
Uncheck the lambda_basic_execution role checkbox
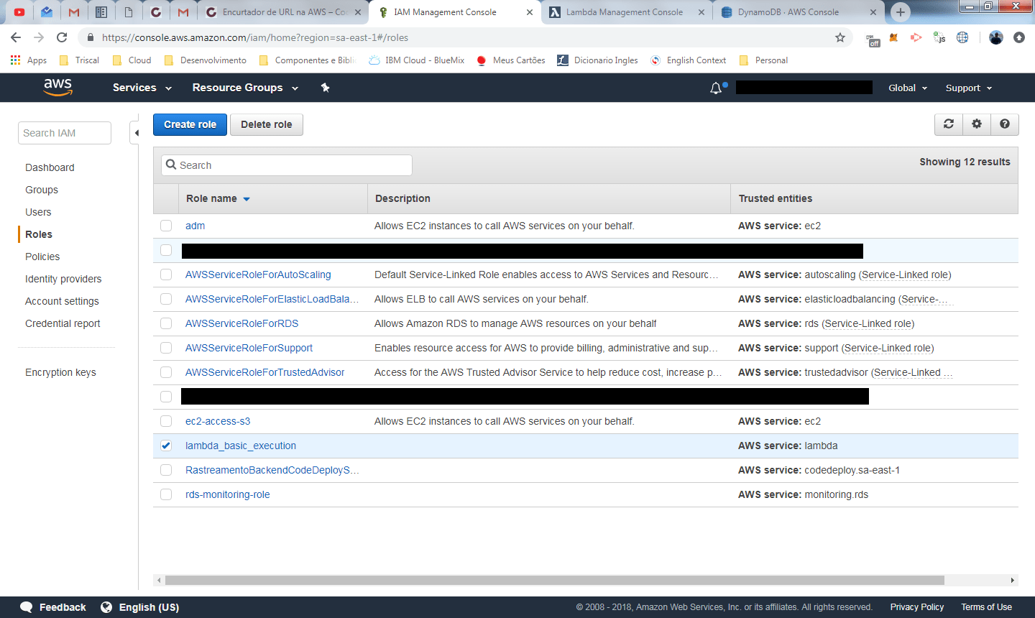(x=166, y=446)
